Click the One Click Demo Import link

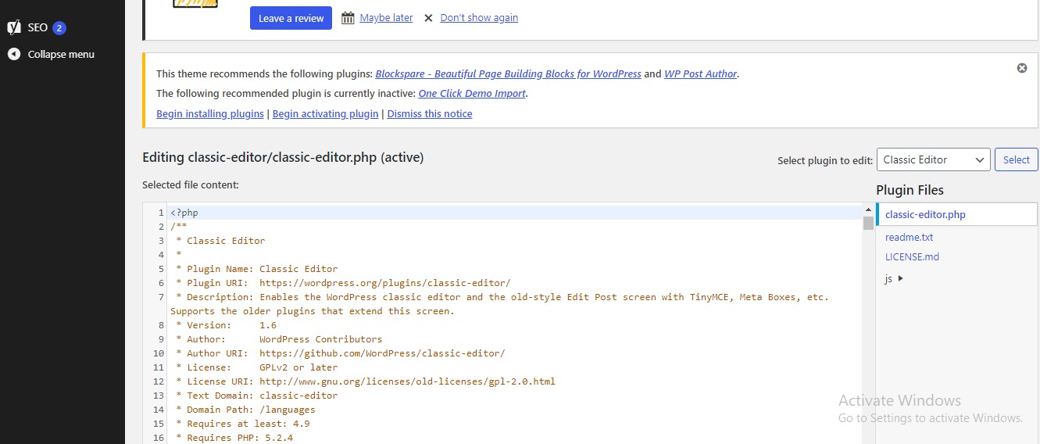tap(472, 94)
